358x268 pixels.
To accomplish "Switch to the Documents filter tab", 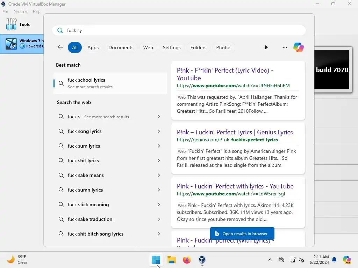I will coord(121,47).
